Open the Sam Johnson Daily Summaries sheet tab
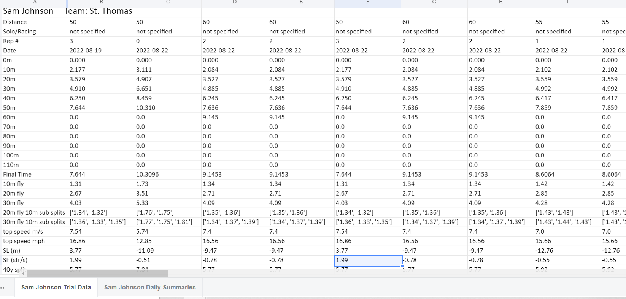 pos(150,287)
